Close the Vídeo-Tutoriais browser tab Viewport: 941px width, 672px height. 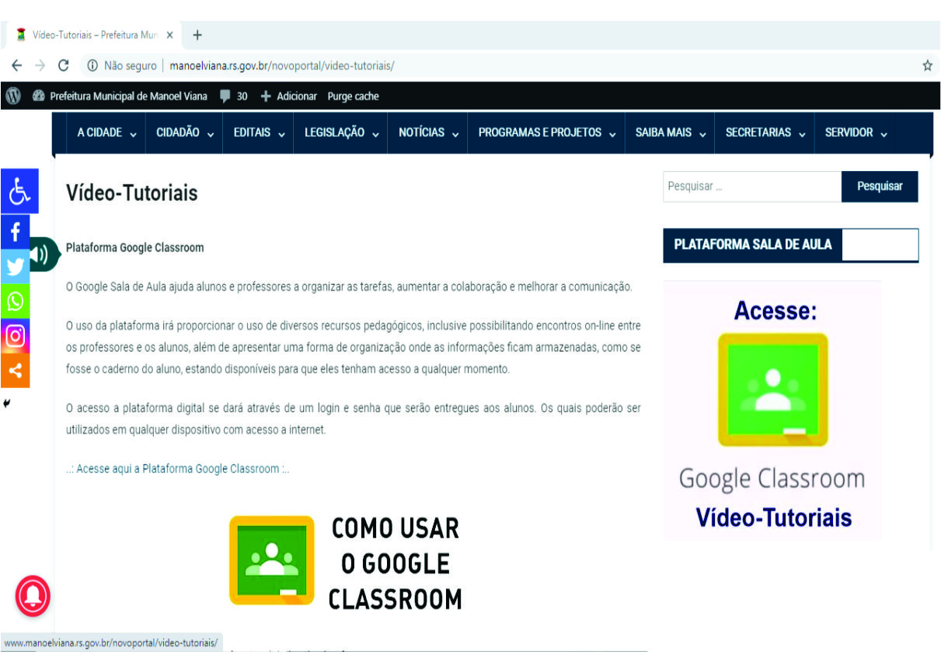point(170,35)
